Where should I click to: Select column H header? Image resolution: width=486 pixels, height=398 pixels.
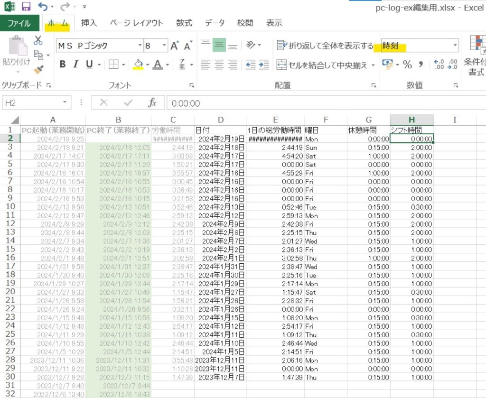pyautogui.click(x=411, y=120)
